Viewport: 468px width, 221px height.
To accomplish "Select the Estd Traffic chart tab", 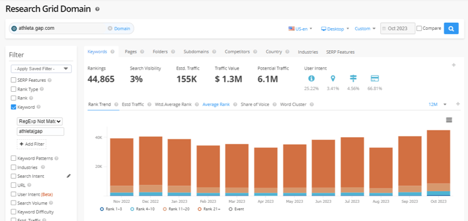I will [133, 105].
